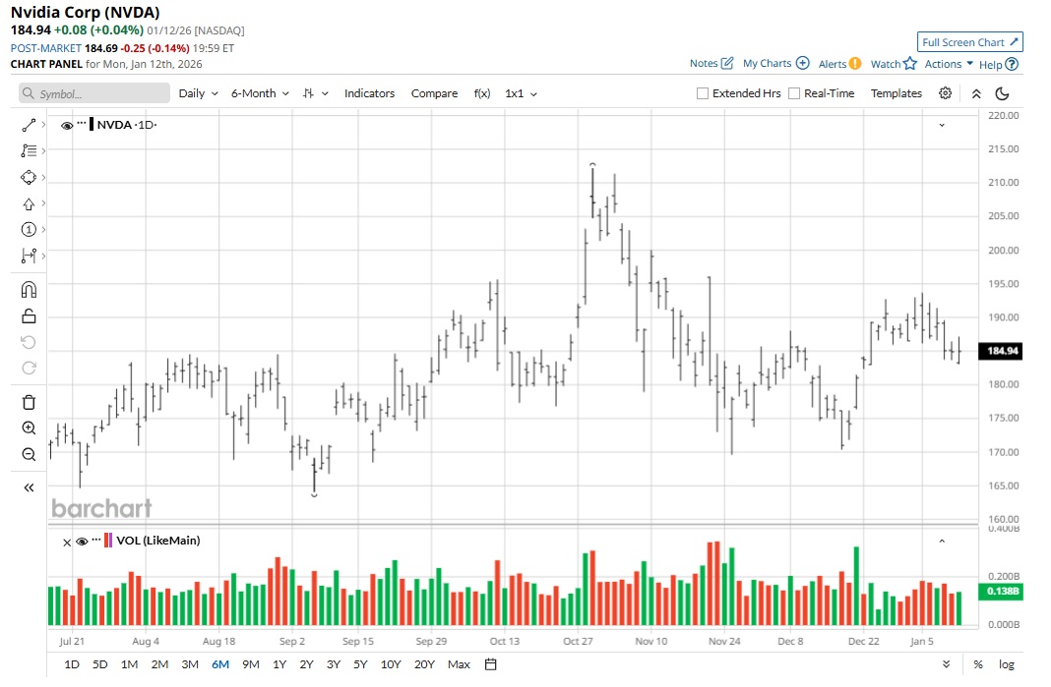1051x687 pixels.
Task: Expand bottom bar double chevron down
Action: pos(946,665)
